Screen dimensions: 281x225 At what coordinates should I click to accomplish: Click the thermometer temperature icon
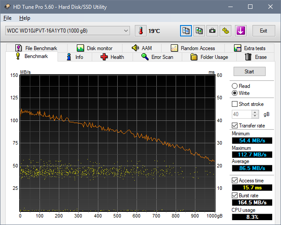click(140, 31)
